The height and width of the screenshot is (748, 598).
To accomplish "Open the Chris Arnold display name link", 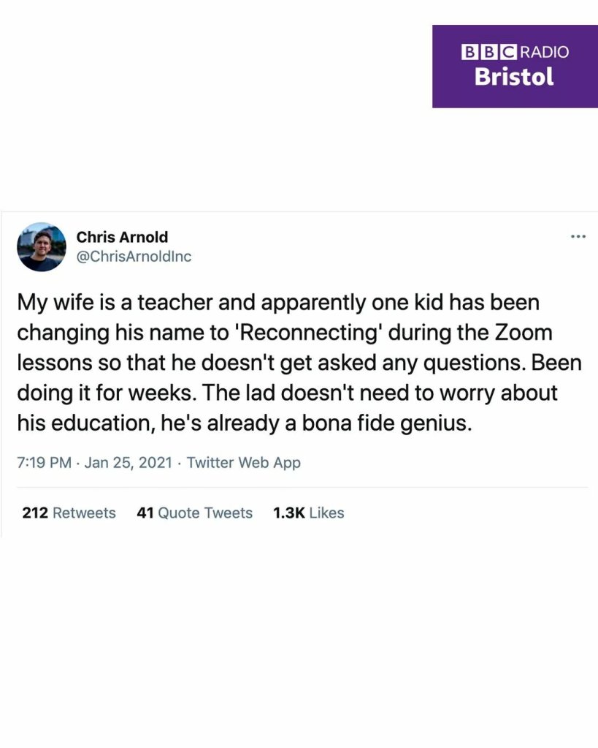I will point(122,237).
